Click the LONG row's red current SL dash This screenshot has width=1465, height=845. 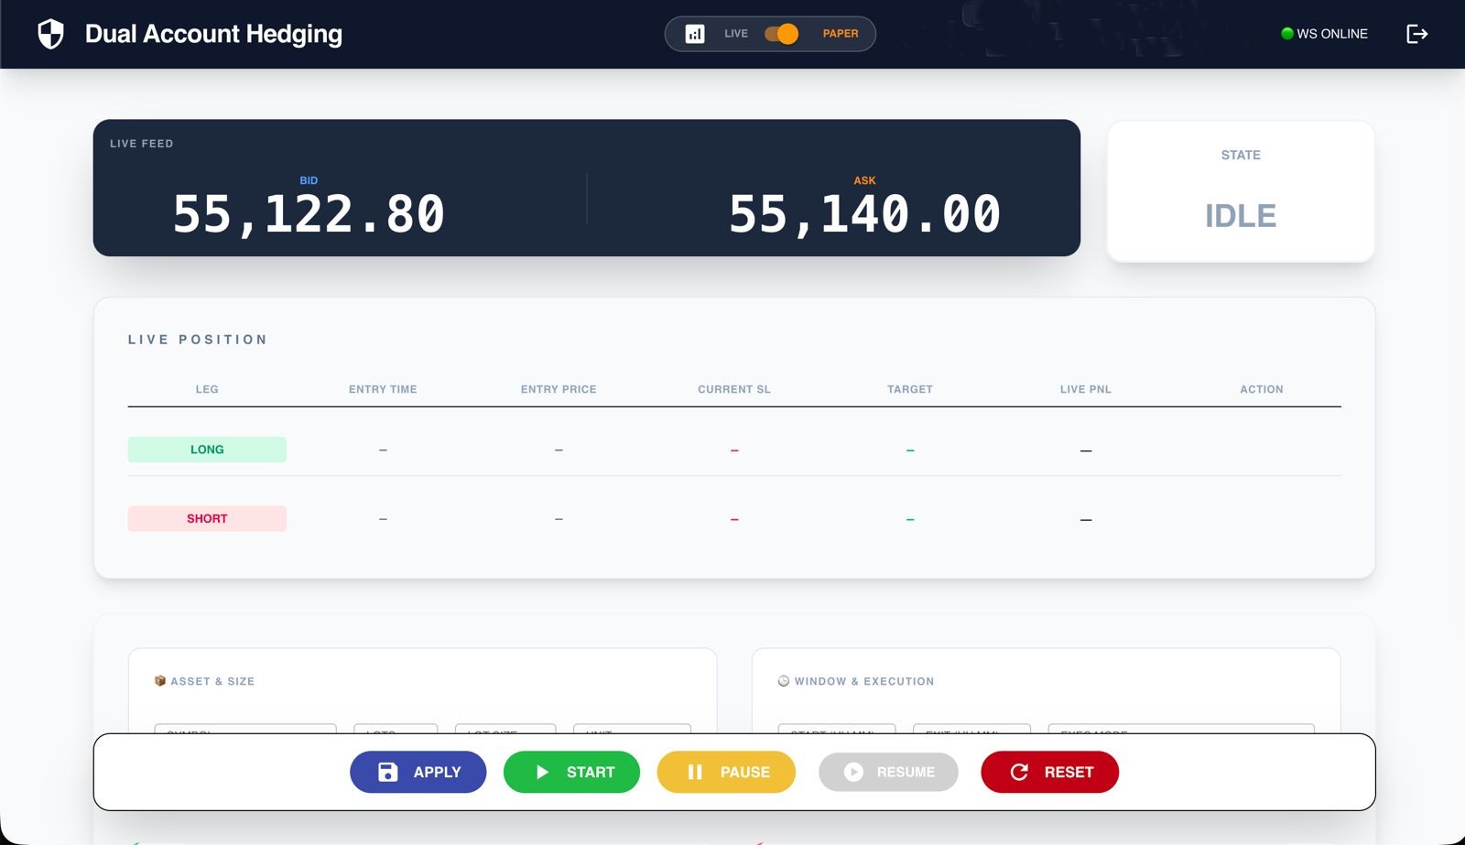pyautogui.click(x=734, y=450)
